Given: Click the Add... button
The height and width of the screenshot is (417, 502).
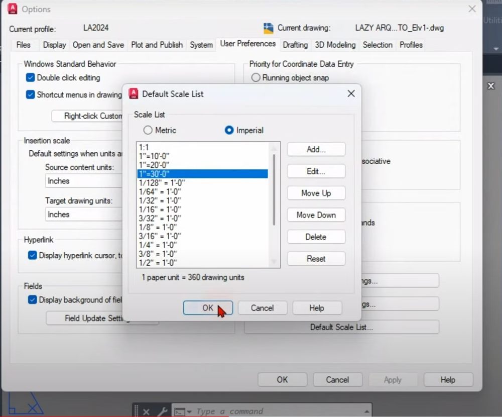Looking at the screenshot, I should (316, 149).
